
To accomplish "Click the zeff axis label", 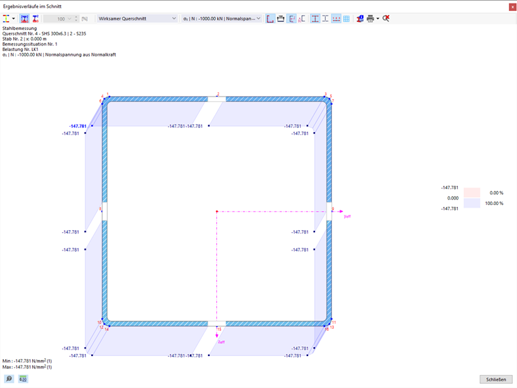I will click(221, 342).
